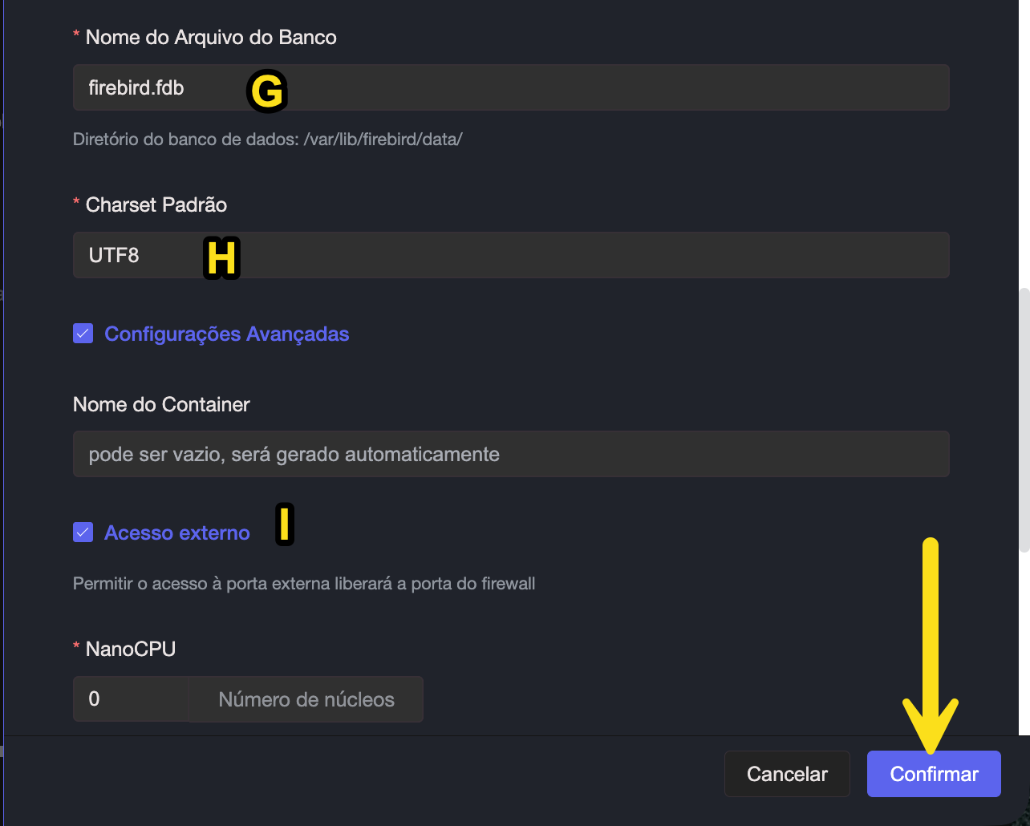Click the yellow I annotation marker
Viewport: 1030px width, 826px height.
coord(285,524)
